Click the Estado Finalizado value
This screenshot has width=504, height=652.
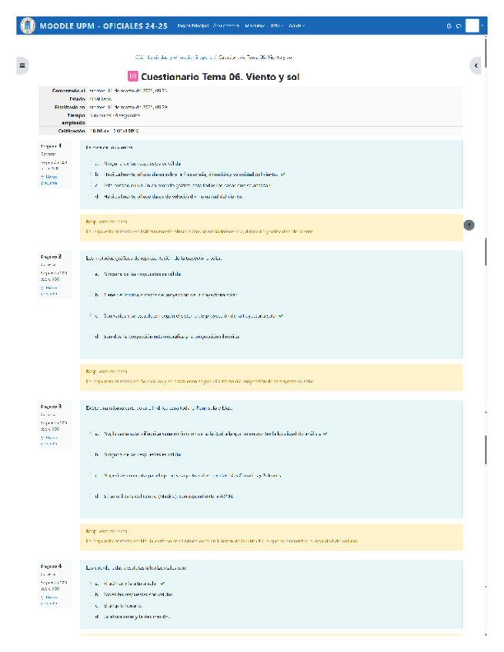coord(100,99)
